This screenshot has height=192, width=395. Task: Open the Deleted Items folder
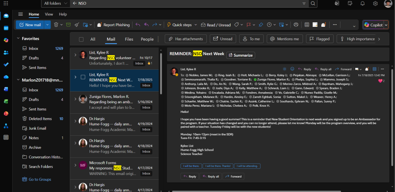click(40, 119)
